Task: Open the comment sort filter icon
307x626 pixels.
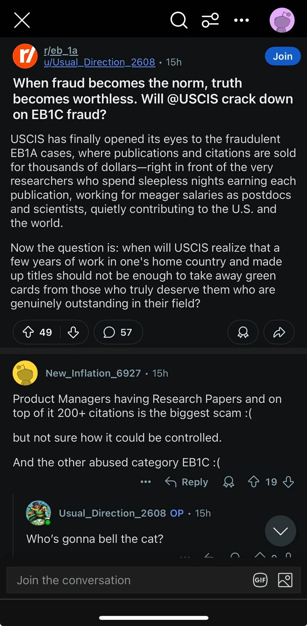Action: [210, 20]
